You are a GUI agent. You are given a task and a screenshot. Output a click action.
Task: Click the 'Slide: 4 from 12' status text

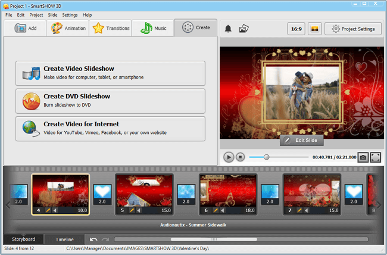pos(19,248)
